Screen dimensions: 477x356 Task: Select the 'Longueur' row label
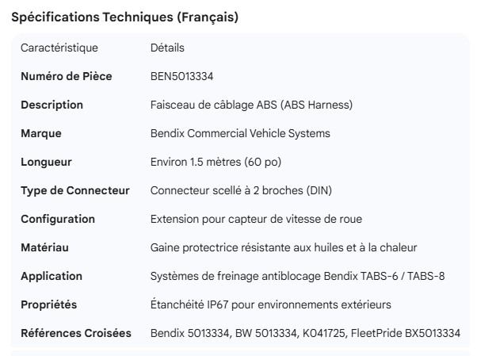tap(46, 162)
